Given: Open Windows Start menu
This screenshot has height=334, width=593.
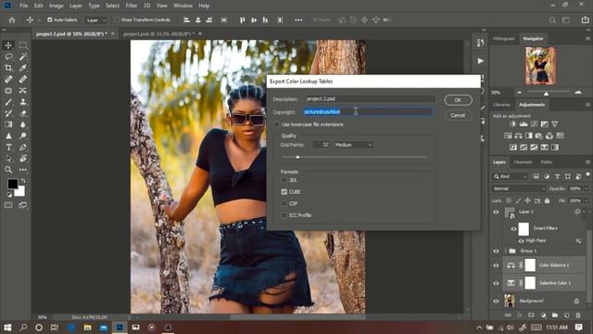Looking at the screenshot, I should 6,328.
